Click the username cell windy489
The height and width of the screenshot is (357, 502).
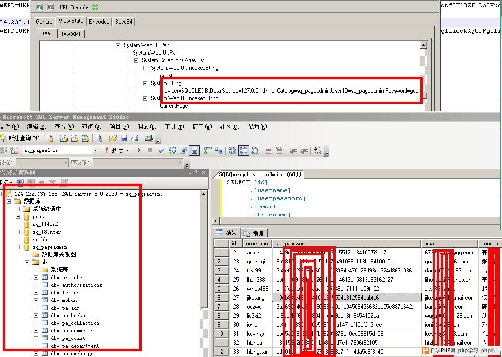tap(257, 289)
